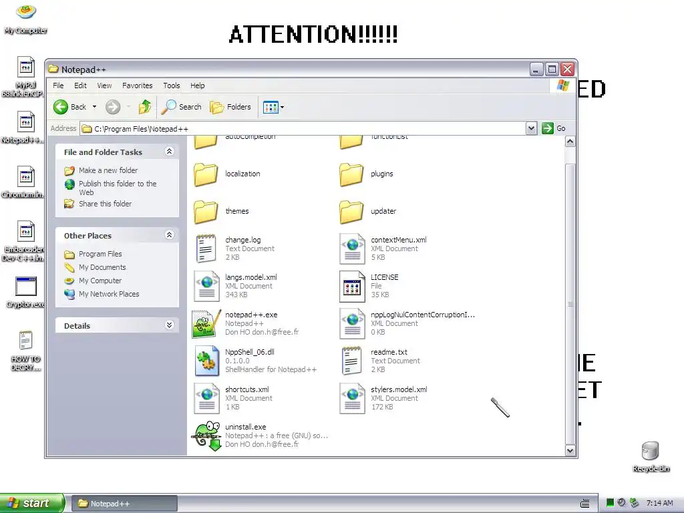Click Publish this folder to the Web
Image resolution: width=684 pixels, height=513 pixels.
pos(118,188)
